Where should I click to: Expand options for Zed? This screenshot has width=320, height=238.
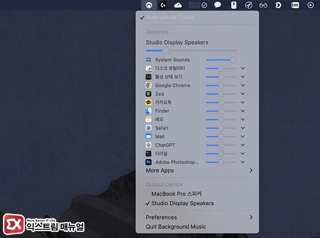pos(243,94)
